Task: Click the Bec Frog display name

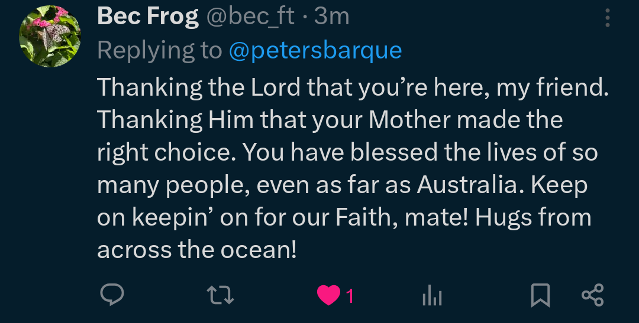Action: pyautogui.click(x=147, y=17)
